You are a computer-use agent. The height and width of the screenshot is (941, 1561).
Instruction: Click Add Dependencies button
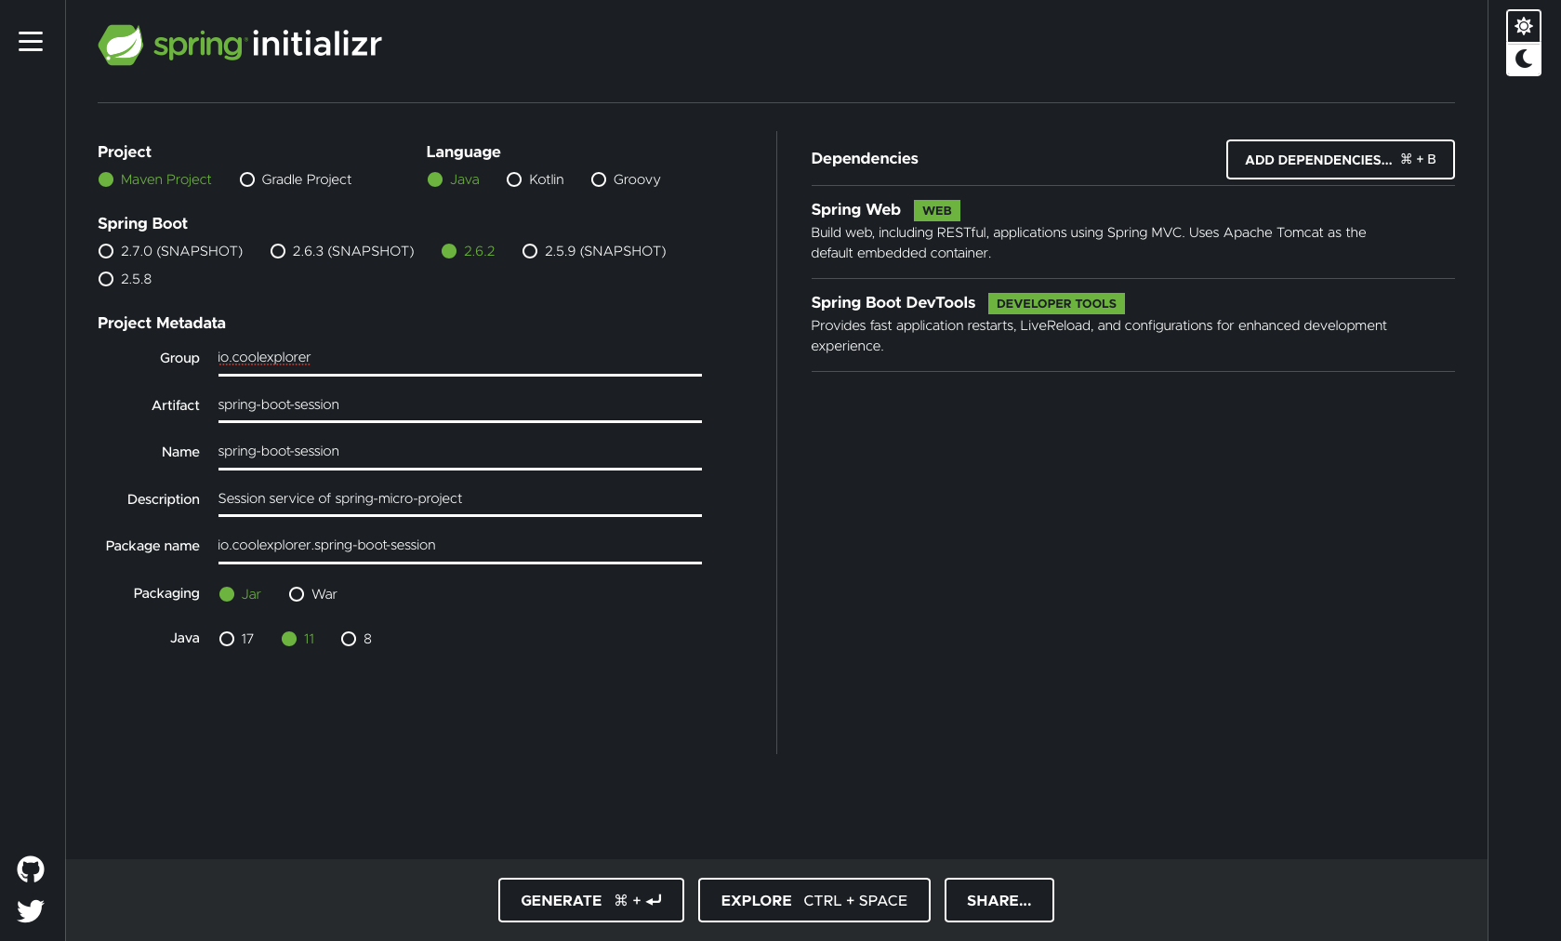[x=1340, y=160]
